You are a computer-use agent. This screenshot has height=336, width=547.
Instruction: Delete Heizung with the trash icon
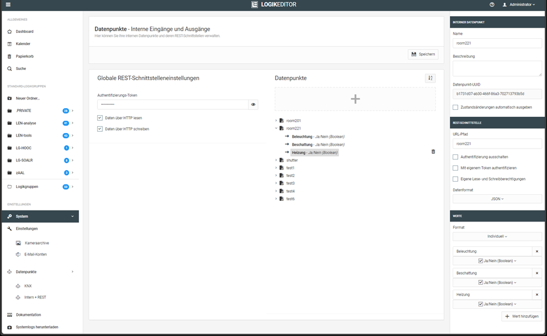[433, 152]
